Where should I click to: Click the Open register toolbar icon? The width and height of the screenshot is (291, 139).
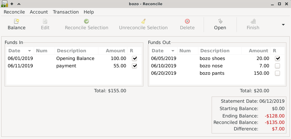(220, 22)
